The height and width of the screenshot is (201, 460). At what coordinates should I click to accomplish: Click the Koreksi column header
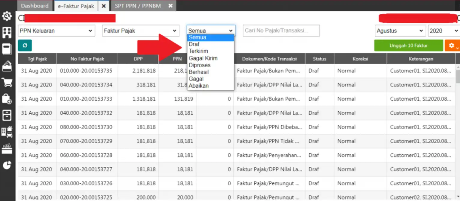point(360,59)
